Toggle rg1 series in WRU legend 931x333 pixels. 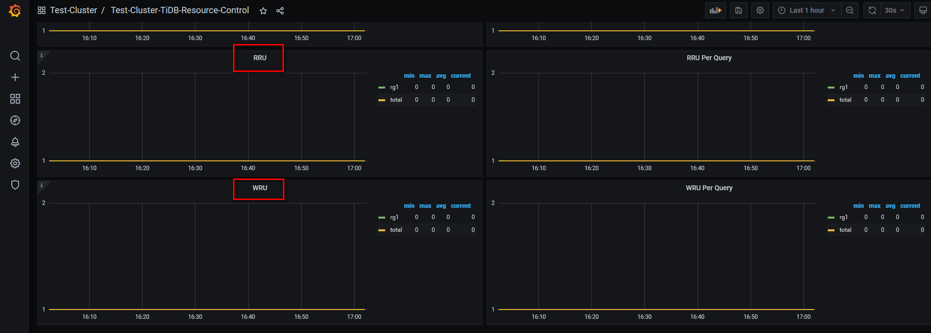click(x=394, y=217)
